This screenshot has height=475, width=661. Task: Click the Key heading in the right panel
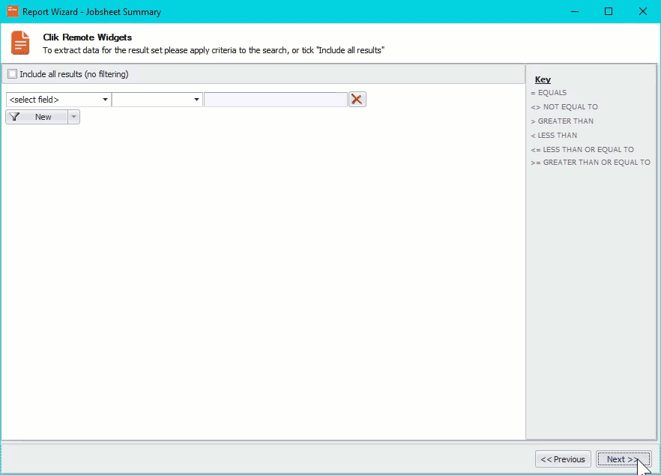tap(543, 79)
